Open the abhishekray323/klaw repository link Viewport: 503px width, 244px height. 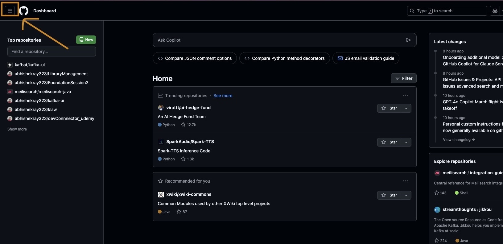click(36, 110)
